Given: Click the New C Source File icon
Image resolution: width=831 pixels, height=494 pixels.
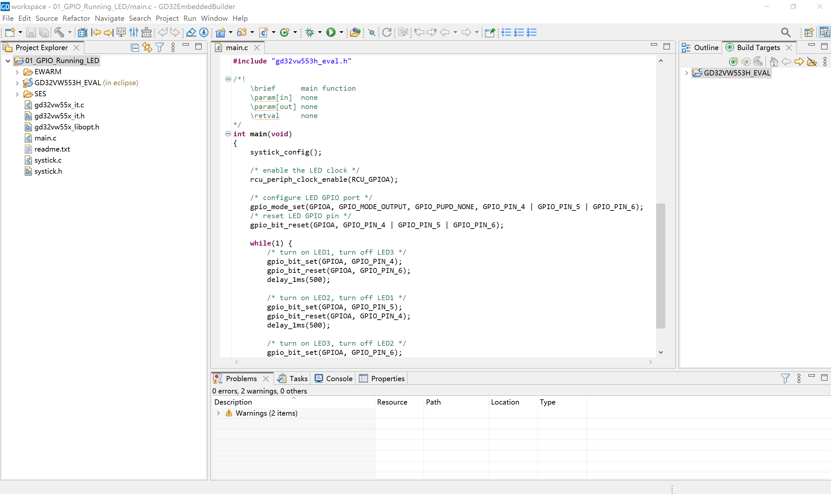Looking at the screenshot, I should coord(263,32).
